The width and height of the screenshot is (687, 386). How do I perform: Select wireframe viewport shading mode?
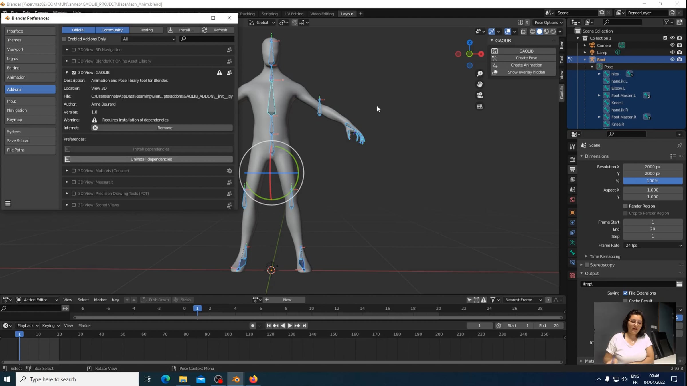click(x=532, y=31)
